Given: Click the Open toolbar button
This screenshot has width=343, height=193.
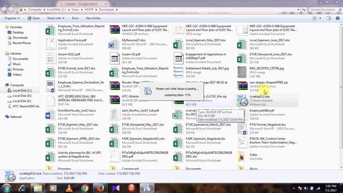Looking at the screenshot, I should point(34,18).
